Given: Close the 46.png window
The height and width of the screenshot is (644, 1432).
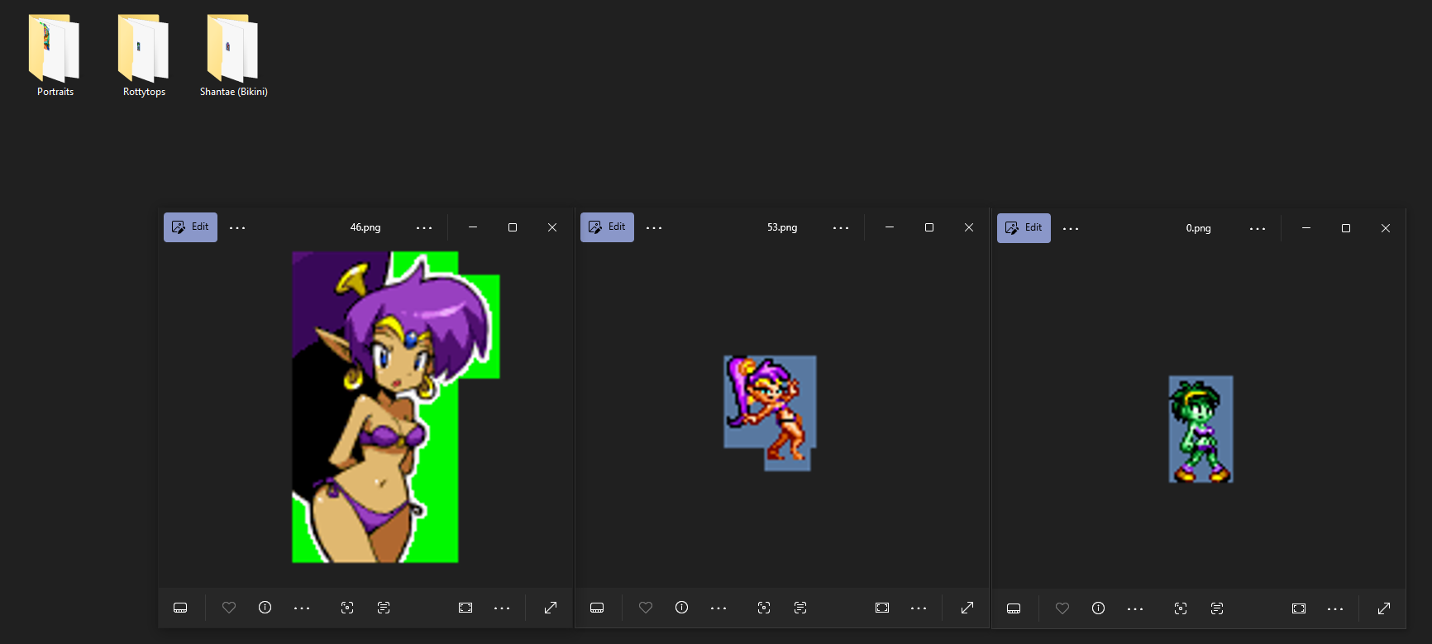Looking at the screenshot, I should 552,227.
